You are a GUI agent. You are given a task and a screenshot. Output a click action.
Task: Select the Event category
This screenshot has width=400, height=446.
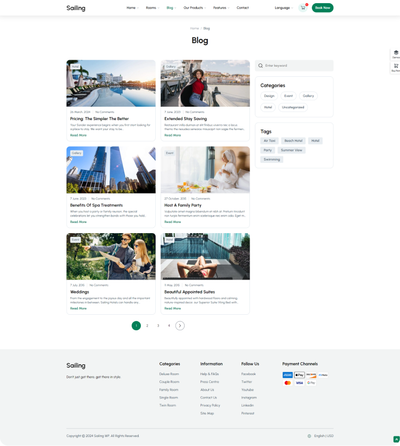pyautogui.click(x=289, y=96)
